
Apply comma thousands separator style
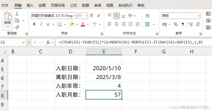point(183,24)
